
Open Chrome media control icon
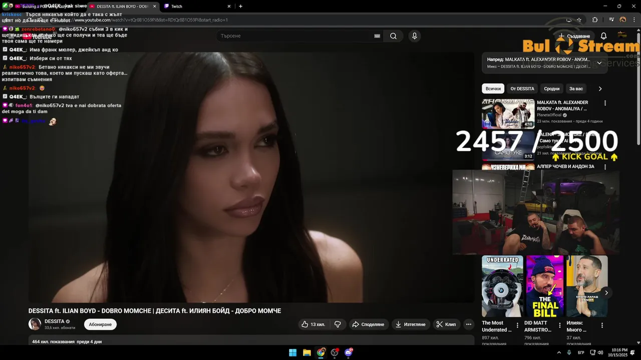pyautogui.click(x=611, y=20)
